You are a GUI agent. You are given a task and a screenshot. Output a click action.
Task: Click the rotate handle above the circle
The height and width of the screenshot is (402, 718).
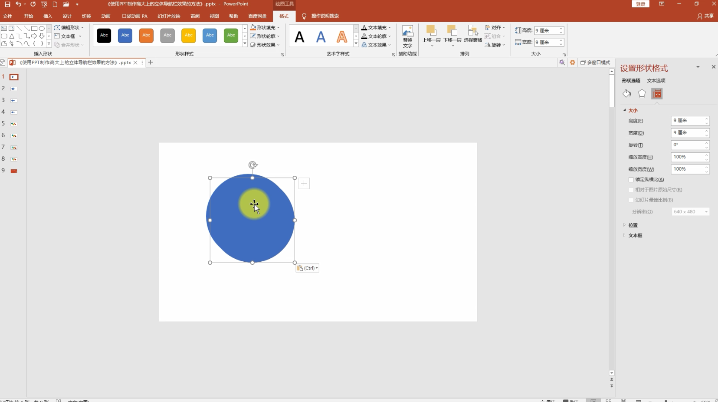(253, 165)
